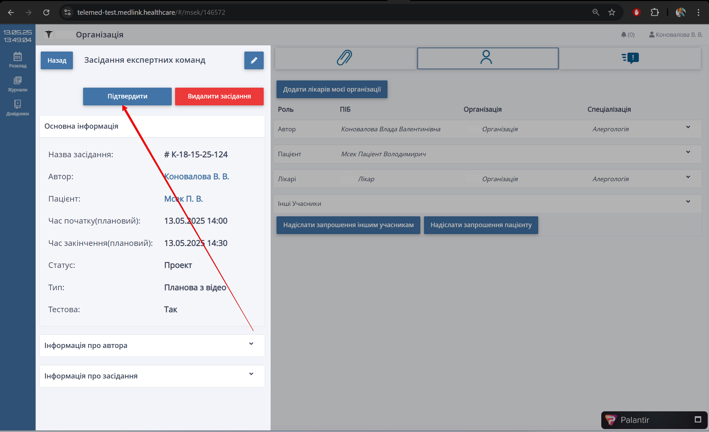
Task: Switch to the messages alert tab
Action: (x=630, y=58)
